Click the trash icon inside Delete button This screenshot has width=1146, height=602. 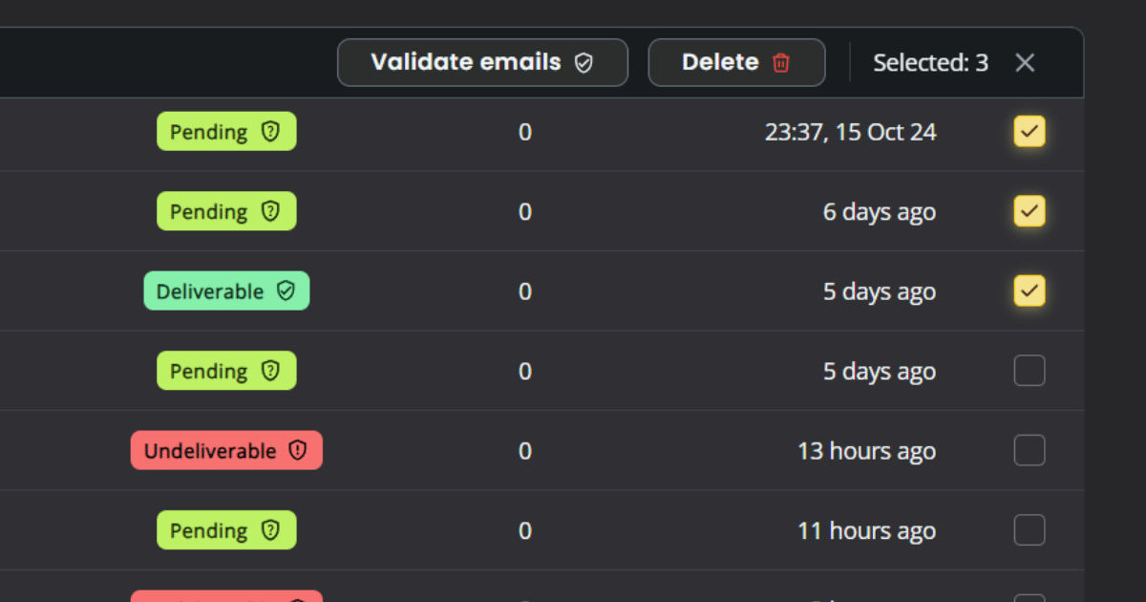(x=781, y=62)
